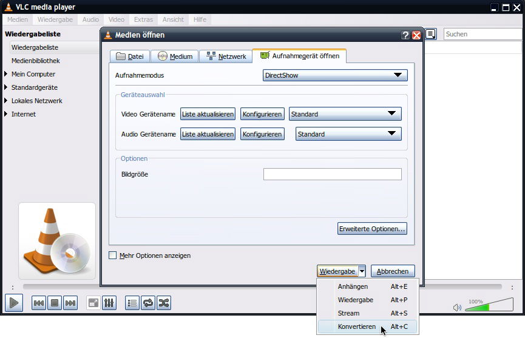Click the Previous track button

point(39,303)
